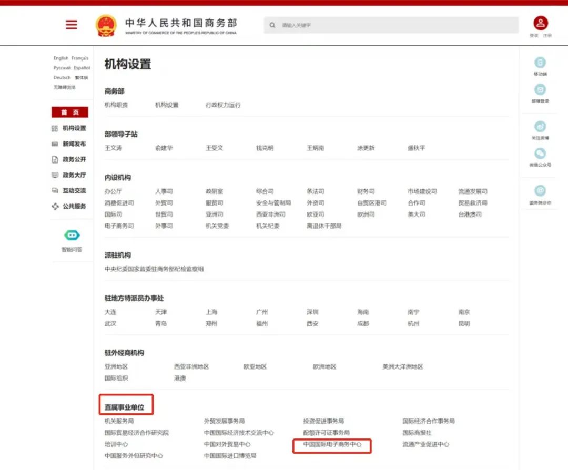
Task: Open 王文涛's leader subsite
Action: tap(113, 148)
